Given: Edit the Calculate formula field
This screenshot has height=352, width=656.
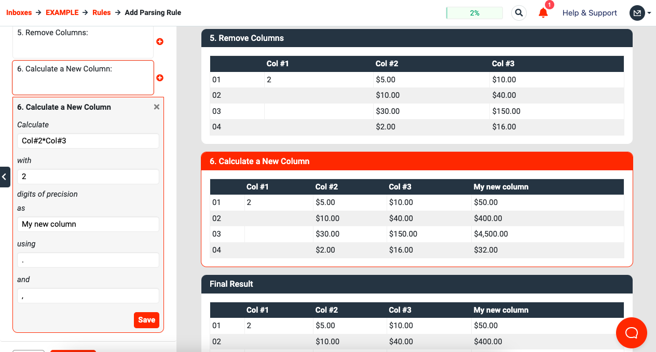Looking at the screenshot, I should [88, 141].
